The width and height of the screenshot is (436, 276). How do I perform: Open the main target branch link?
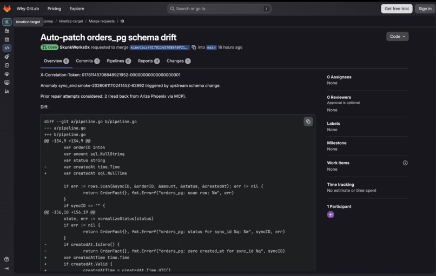click(x=212, y=47)
